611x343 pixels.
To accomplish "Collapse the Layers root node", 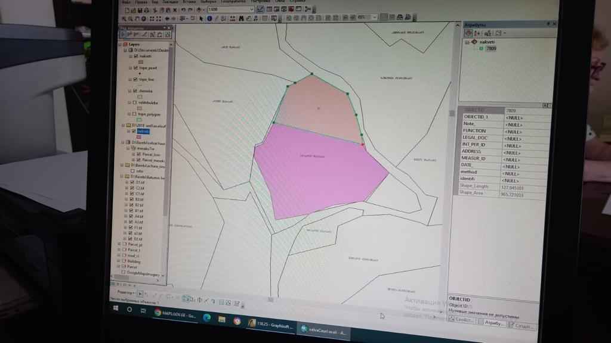I will coord(121,44).
